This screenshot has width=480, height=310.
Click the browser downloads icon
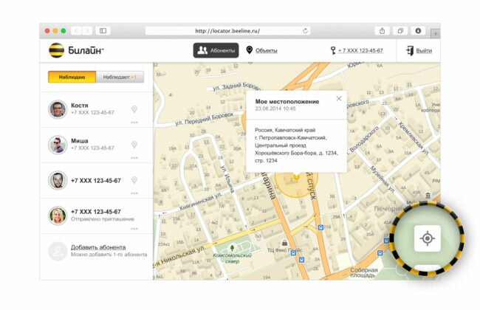pyautogui.click(x=418, y=31)
